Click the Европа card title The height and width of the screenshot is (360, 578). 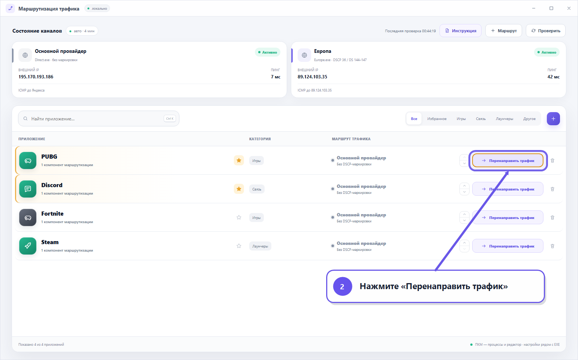(322, 51)
